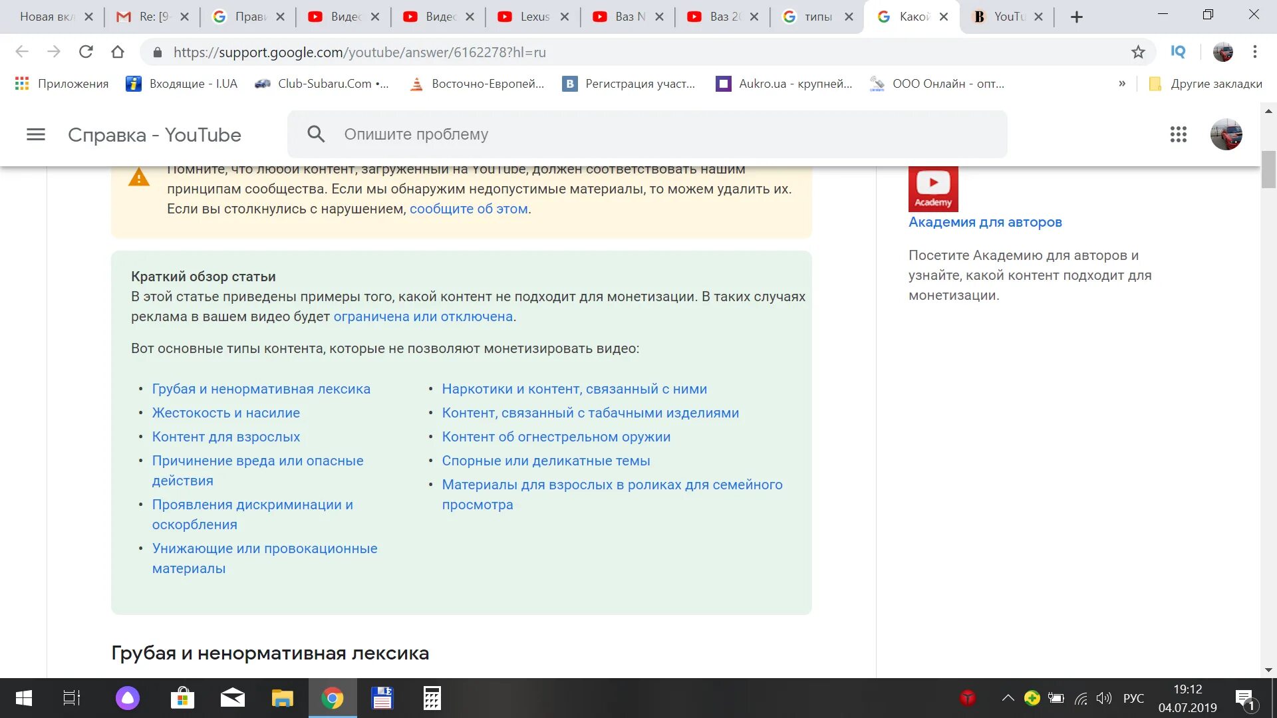The height and width of the screenshot is (718, 1277).
Task: Open File Explorer from taskbar
Action: (283, 698)
